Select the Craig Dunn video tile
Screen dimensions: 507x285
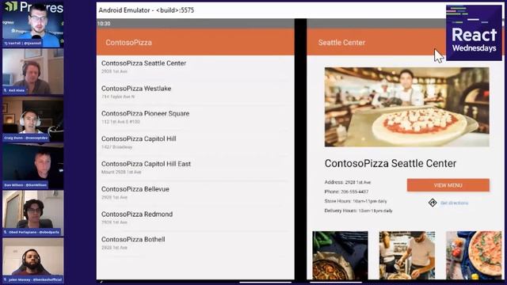pyautogui.click(x=33, y=119)
